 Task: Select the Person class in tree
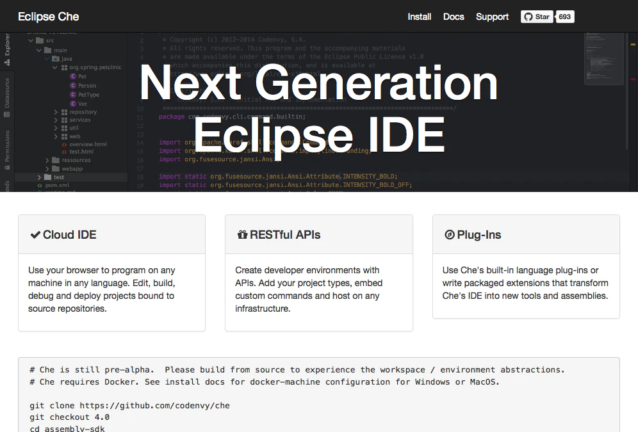pyautogui.click(x=87, y=86)
